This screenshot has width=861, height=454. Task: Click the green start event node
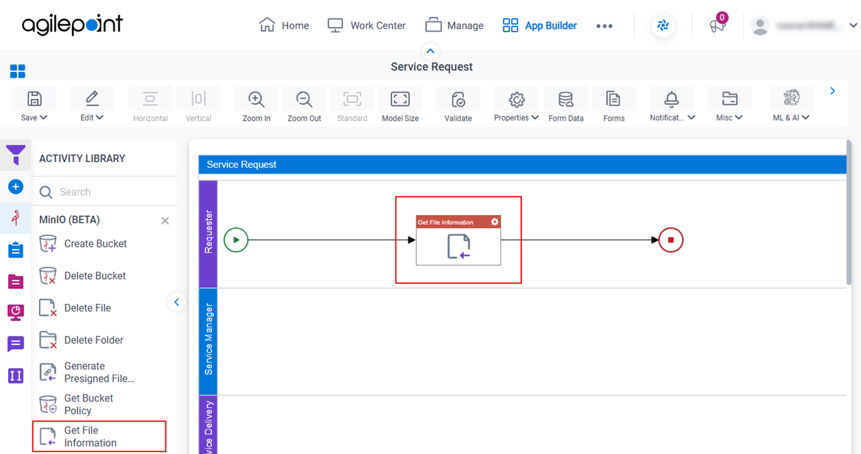pyautogui.click(x=236, y=239)
